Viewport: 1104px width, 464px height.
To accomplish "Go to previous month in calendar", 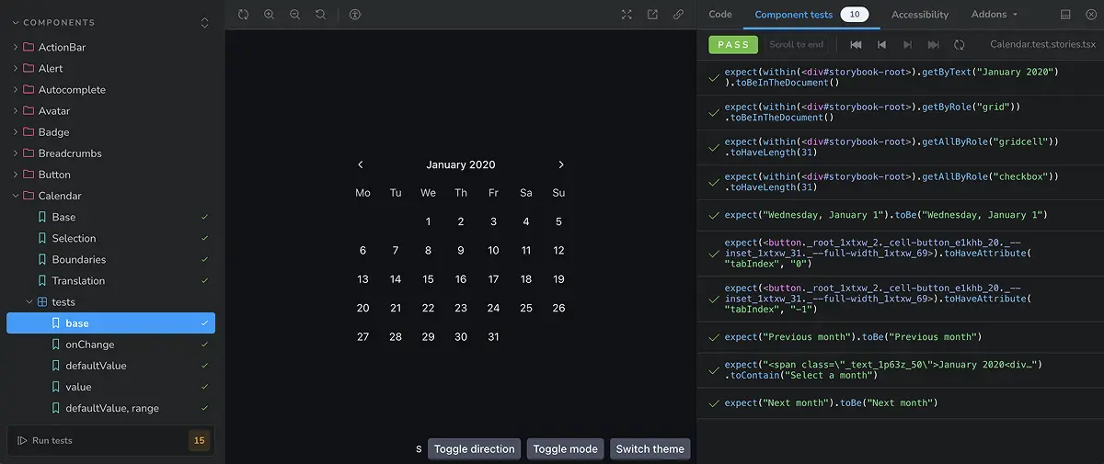I will 361,164.
